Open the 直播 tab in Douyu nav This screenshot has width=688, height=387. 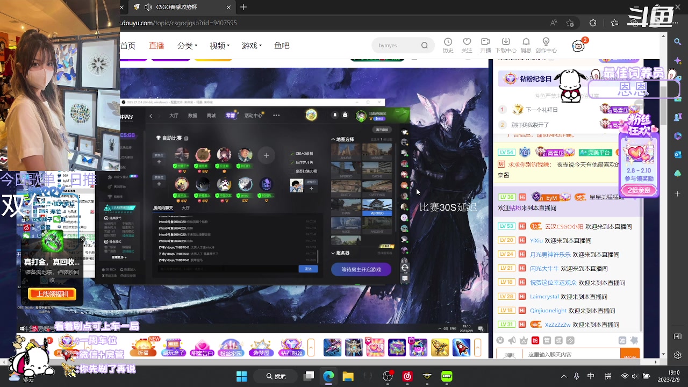(x=156, y=46)
